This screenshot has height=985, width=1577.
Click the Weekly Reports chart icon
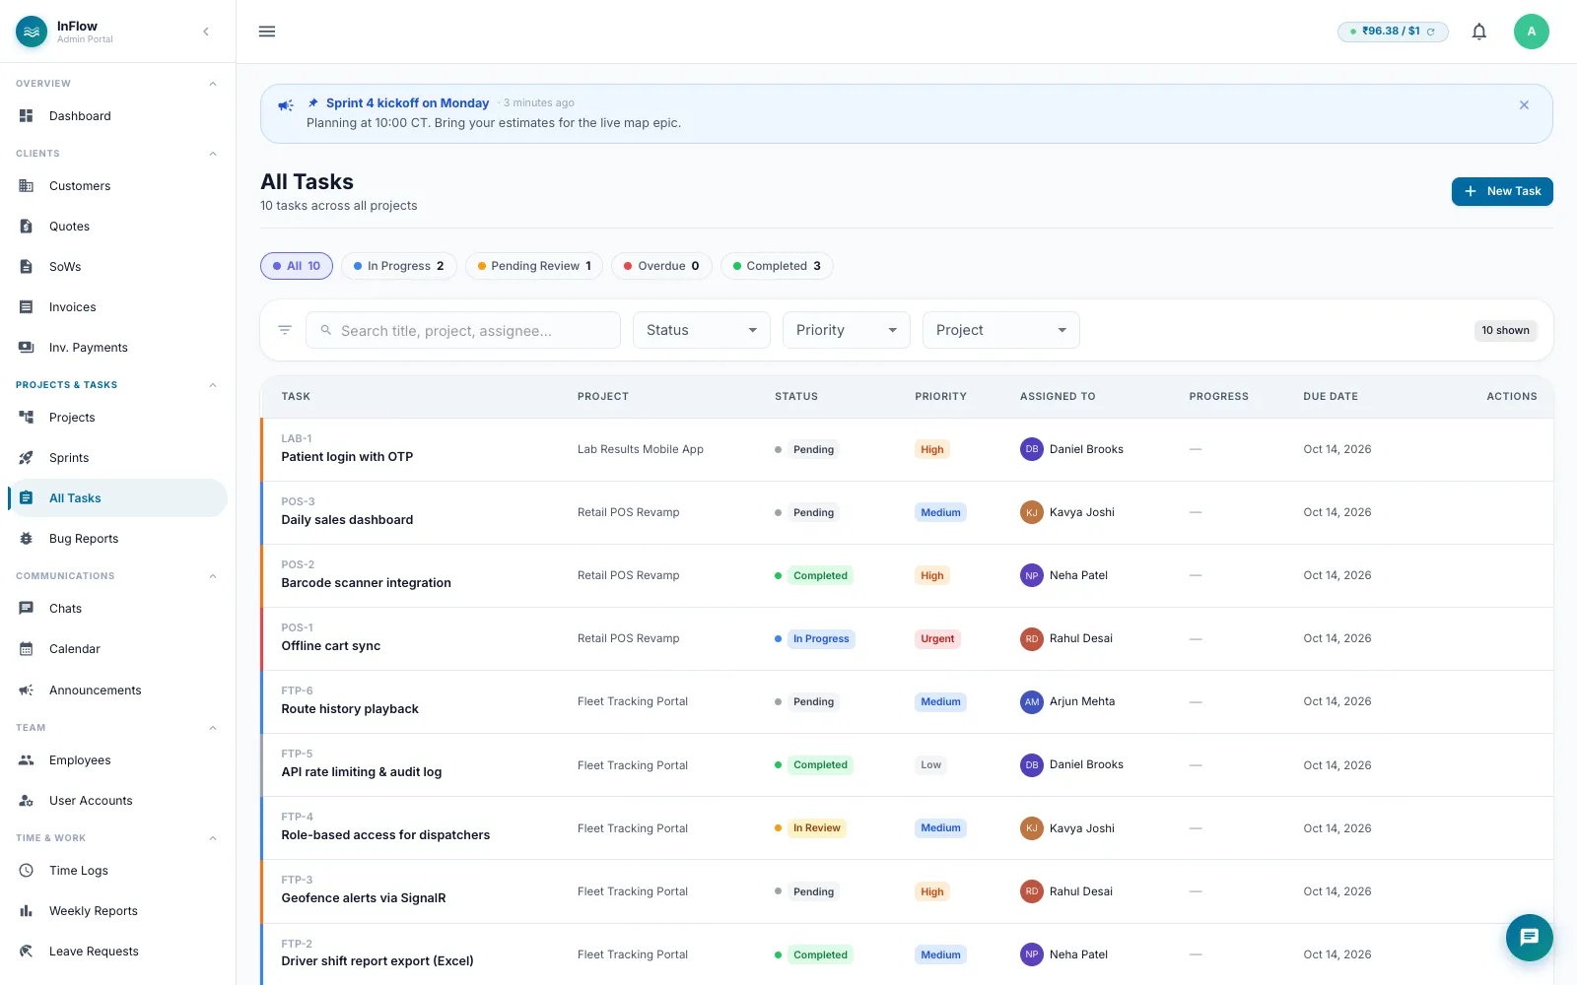(27, 911)
